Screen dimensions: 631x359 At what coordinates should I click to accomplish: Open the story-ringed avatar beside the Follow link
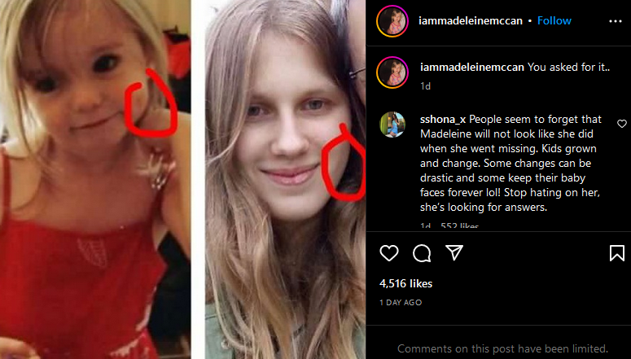pos(392,21)
